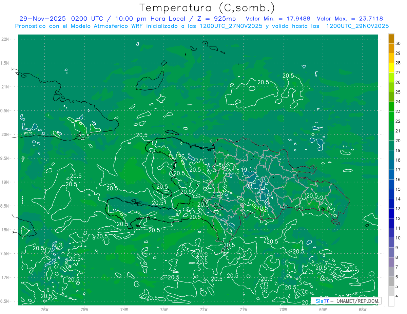Click the "13" label on the color scale
Viewport: 407px width, 314px height.
[398, 209]
